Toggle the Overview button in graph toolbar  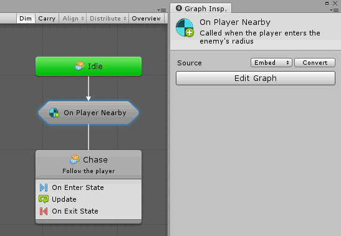pos(146,19)
